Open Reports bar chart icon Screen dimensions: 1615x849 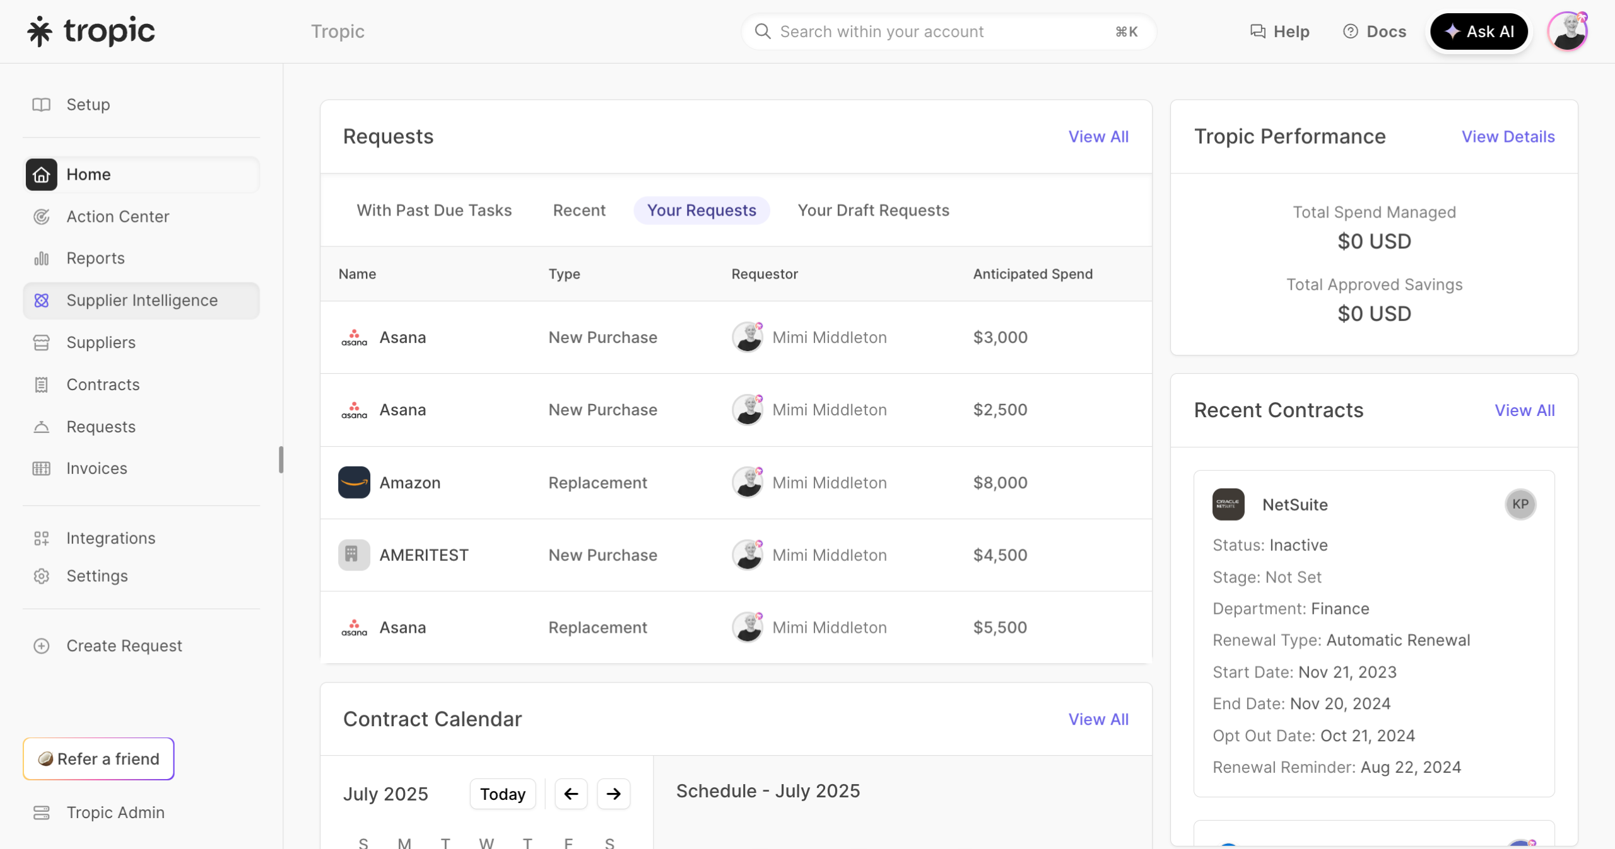coord(42,258)
